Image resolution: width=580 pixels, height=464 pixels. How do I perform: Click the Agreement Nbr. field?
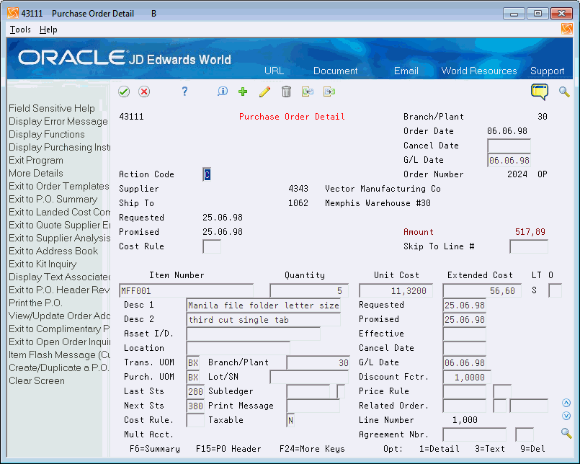coord(474,434)
